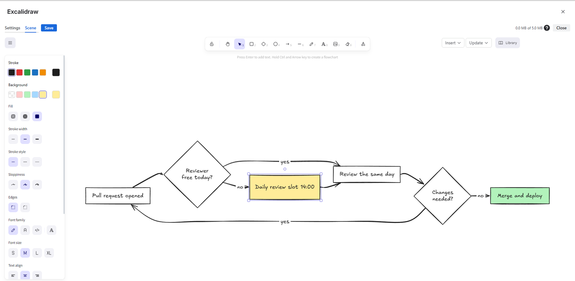Viewport: 575px width, 281px height.
Task: Click the storage help question mark
Action: pyautogui.click(x=547, y=28)
